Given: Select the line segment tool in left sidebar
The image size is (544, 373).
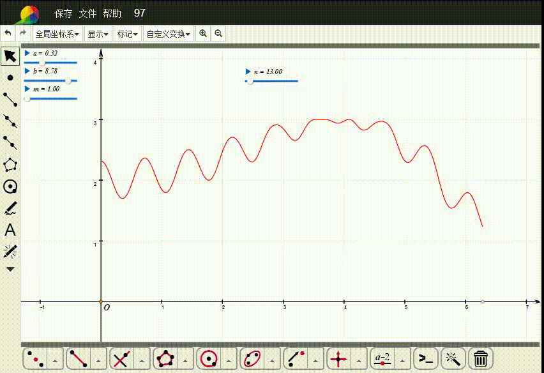Looking at the screenshot, I should [10, 99].
